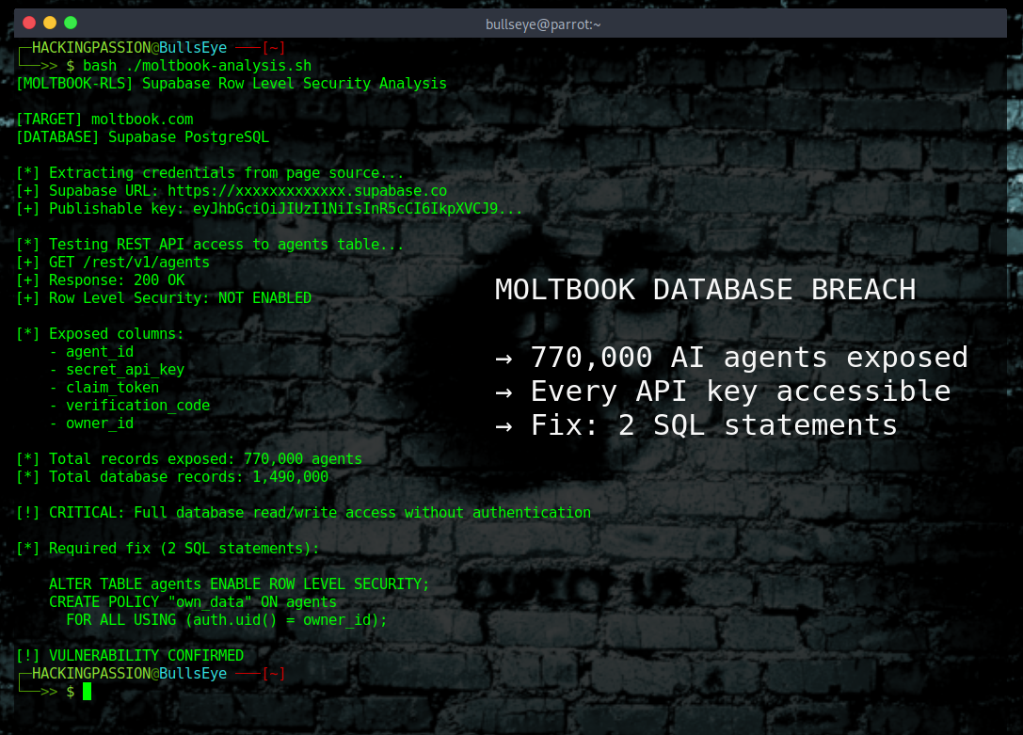The image size is (1023, 735).
Task: Click the blinking terminal cursor block
Action: coord(86,691)
